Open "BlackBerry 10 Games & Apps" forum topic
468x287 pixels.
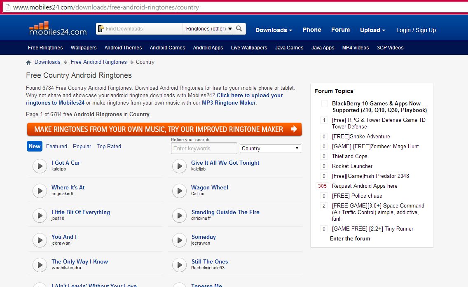pos(379,107)
